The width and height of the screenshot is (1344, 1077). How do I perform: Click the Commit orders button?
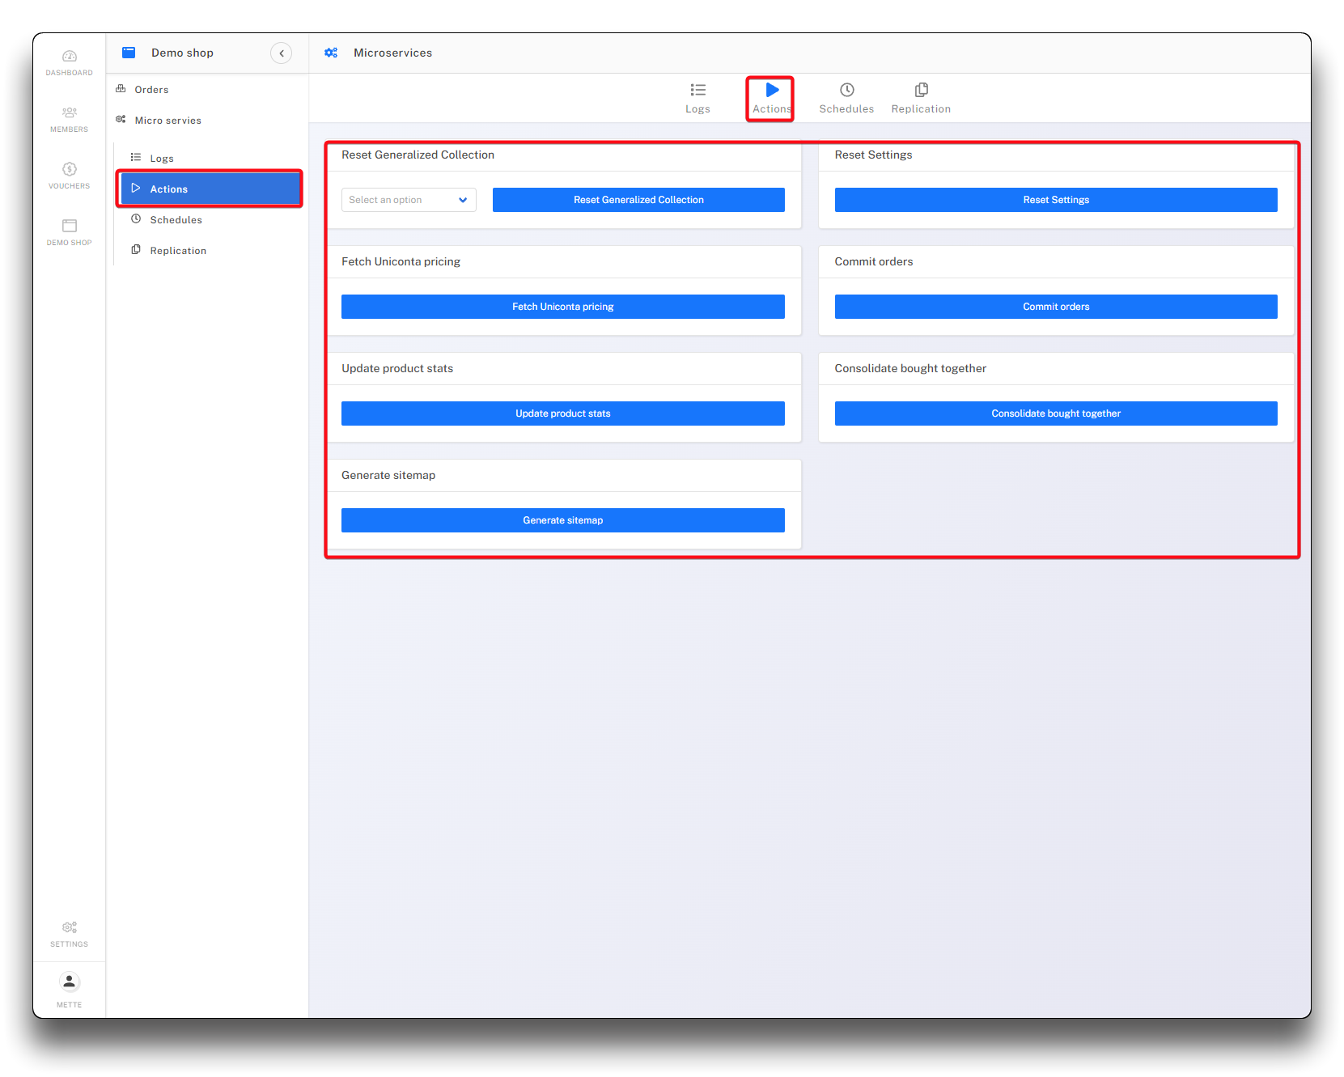pos(1056,307)
